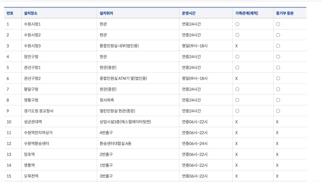Click 상업시설3층(에스컬레이터뒷면) location text

pos(125,122)
